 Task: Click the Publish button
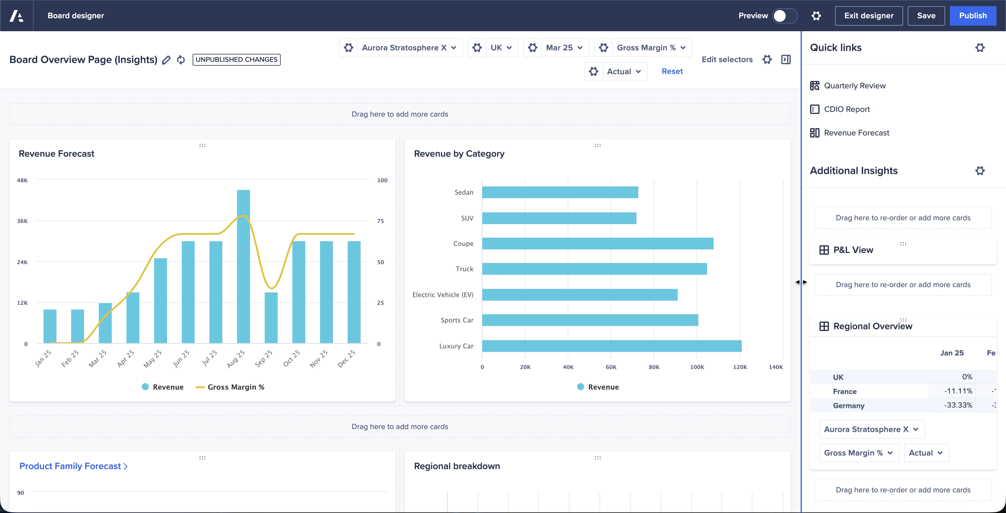972,16
